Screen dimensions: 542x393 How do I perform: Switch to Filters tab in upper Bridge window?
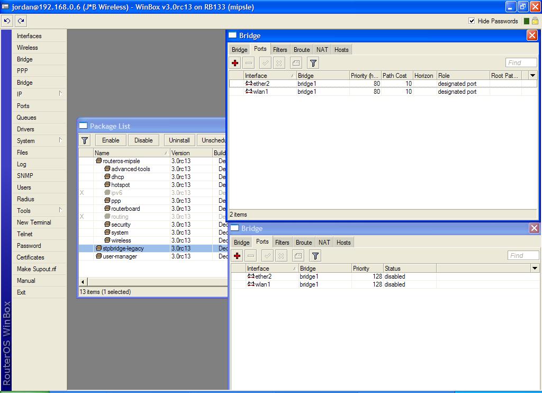[280, 49]
